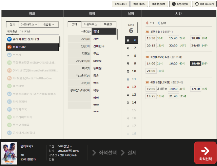
Task: Open 상영시간표 showtime table with clock icon
Action: point(180,4)
